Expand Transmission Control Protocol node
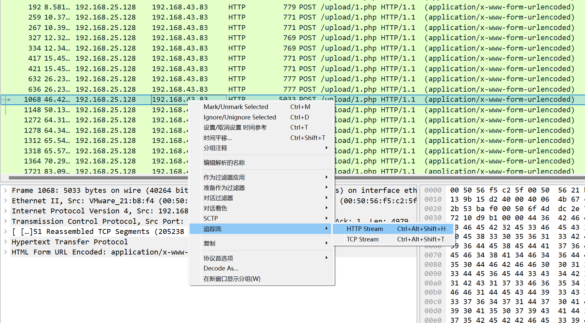Viewport: 585px width, 323px height. (x=6, y=221)
